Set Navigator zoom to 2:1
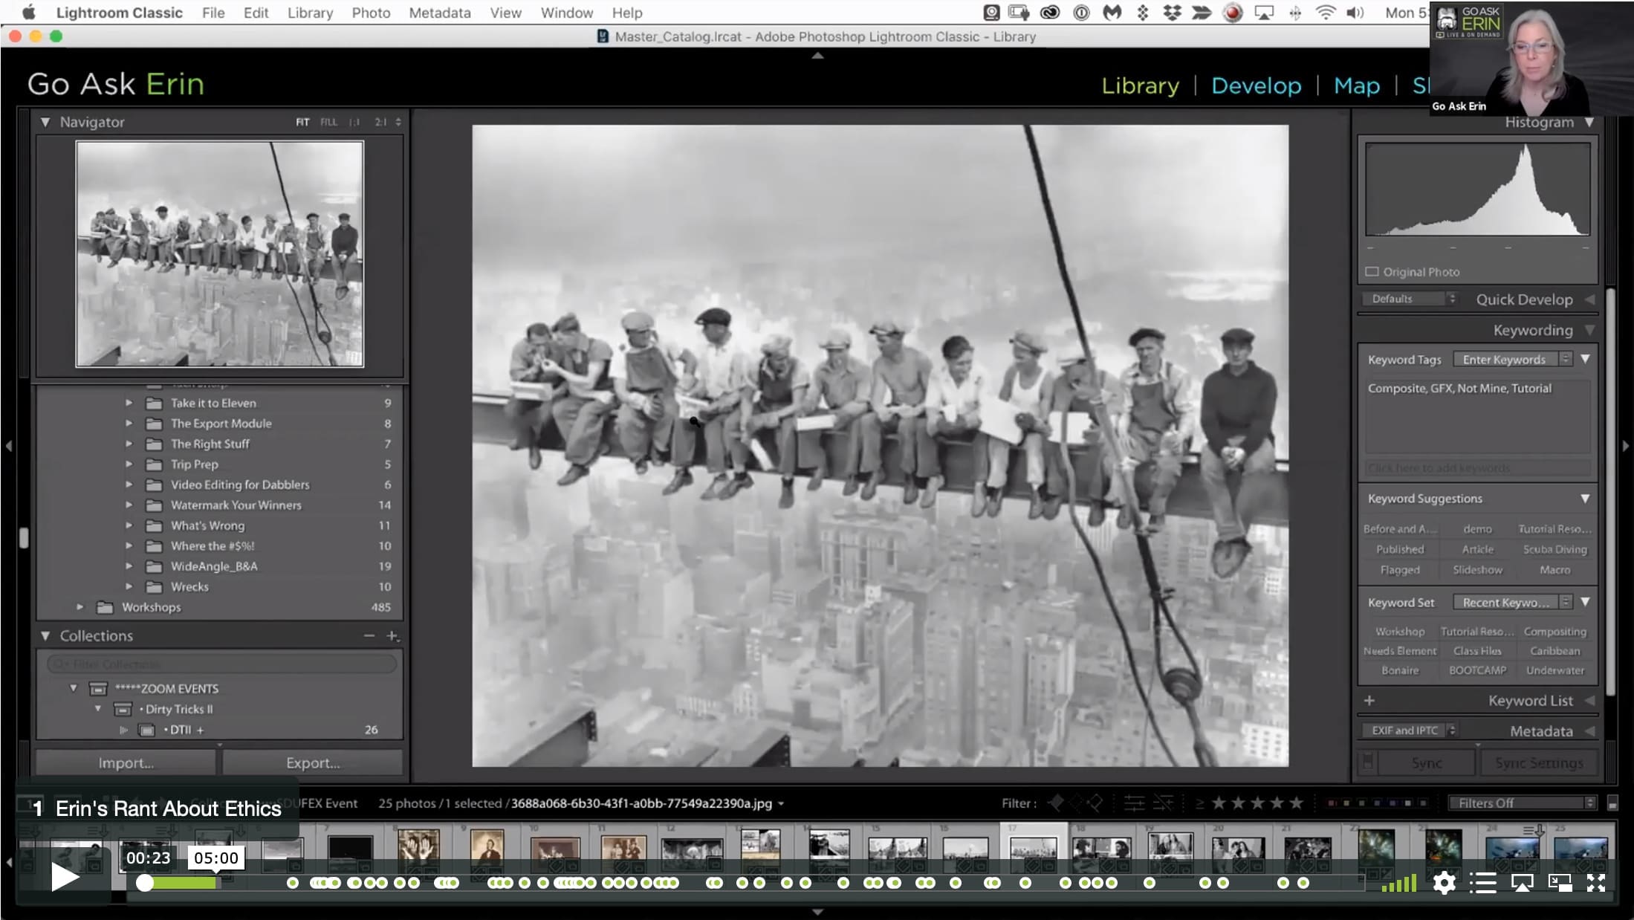The height and width of the screenshot is (920, 1634). click(x=380, y=122)
